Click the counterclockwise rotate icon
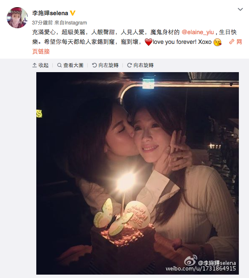 click(95, 65)
